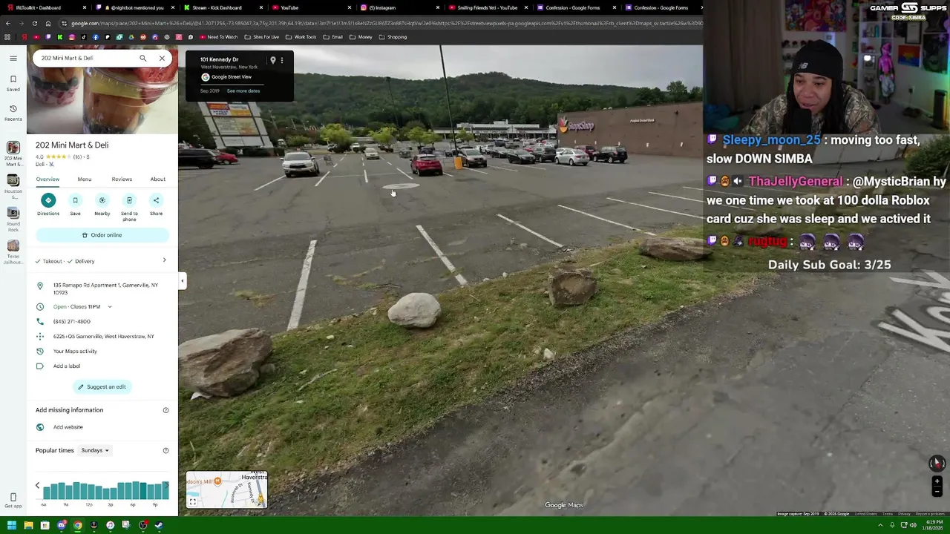Click Add a label
The height and width of the screenshot is (534, 950).
pyautogui.click(x=67, y=366)
